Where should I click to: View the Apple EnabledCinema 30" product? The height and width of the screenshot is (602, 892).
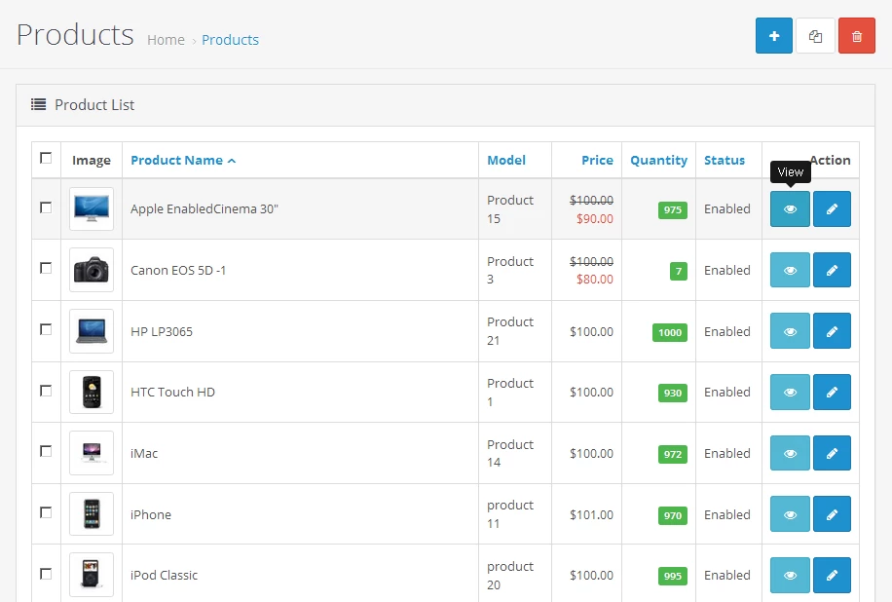[x=790, y=208]
